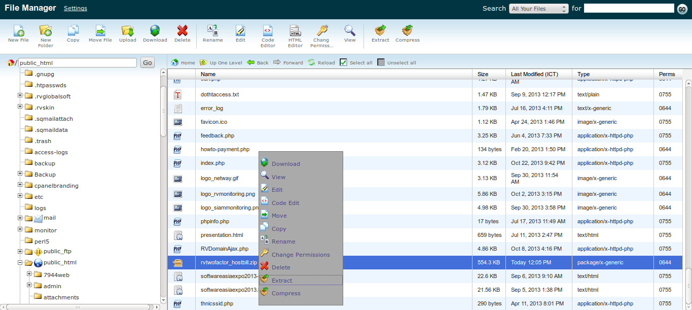Click Unselect all checkbox
This screenshot has height=310, width=692.
click(381, 62)
